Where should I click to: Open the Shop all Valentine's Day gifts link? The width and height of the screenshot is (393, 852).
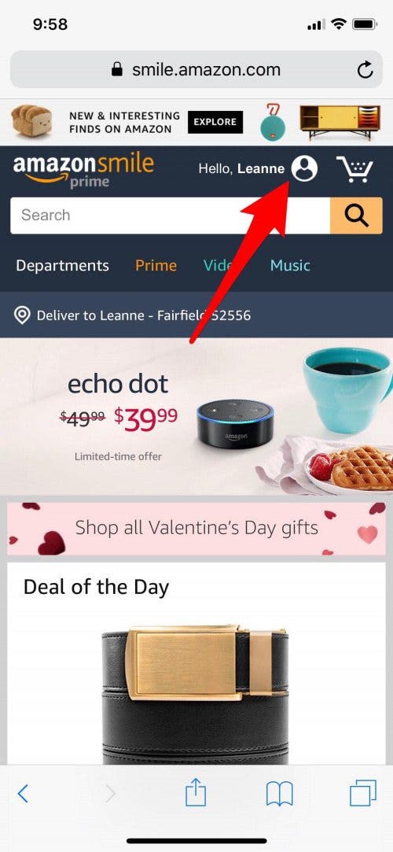tap(196, 528)
